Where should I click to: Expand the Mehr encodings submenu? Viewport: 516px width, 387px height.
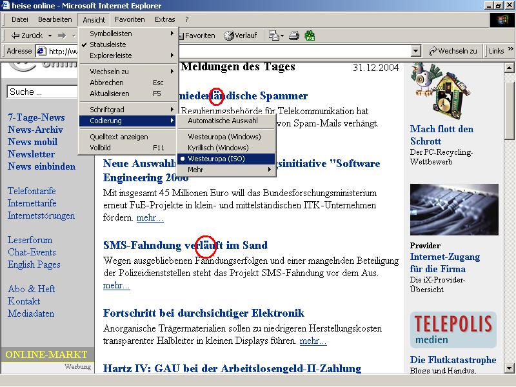[226, 170]
